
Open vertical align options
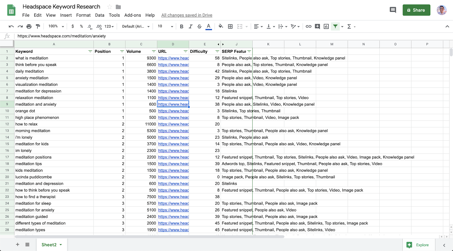click(x=271, y=26)
